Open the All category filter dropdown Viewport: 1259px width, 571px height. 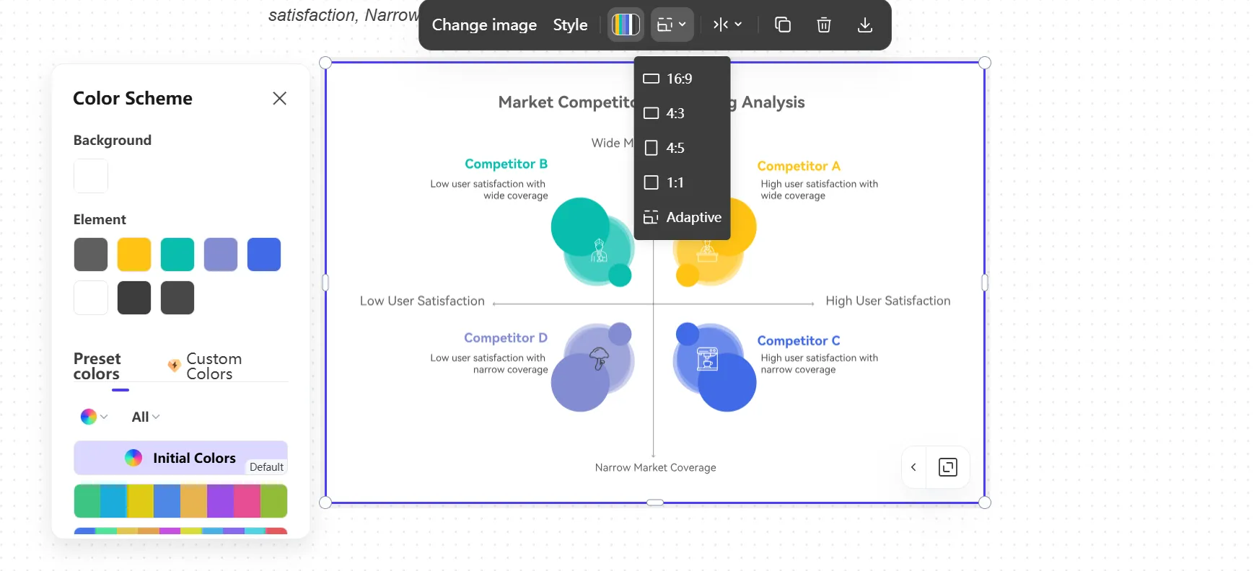click(145, 417)
